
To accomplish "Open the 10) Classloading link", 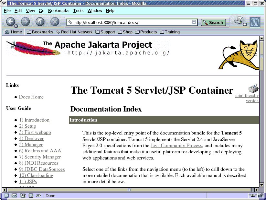I will [x=36, y=175].
